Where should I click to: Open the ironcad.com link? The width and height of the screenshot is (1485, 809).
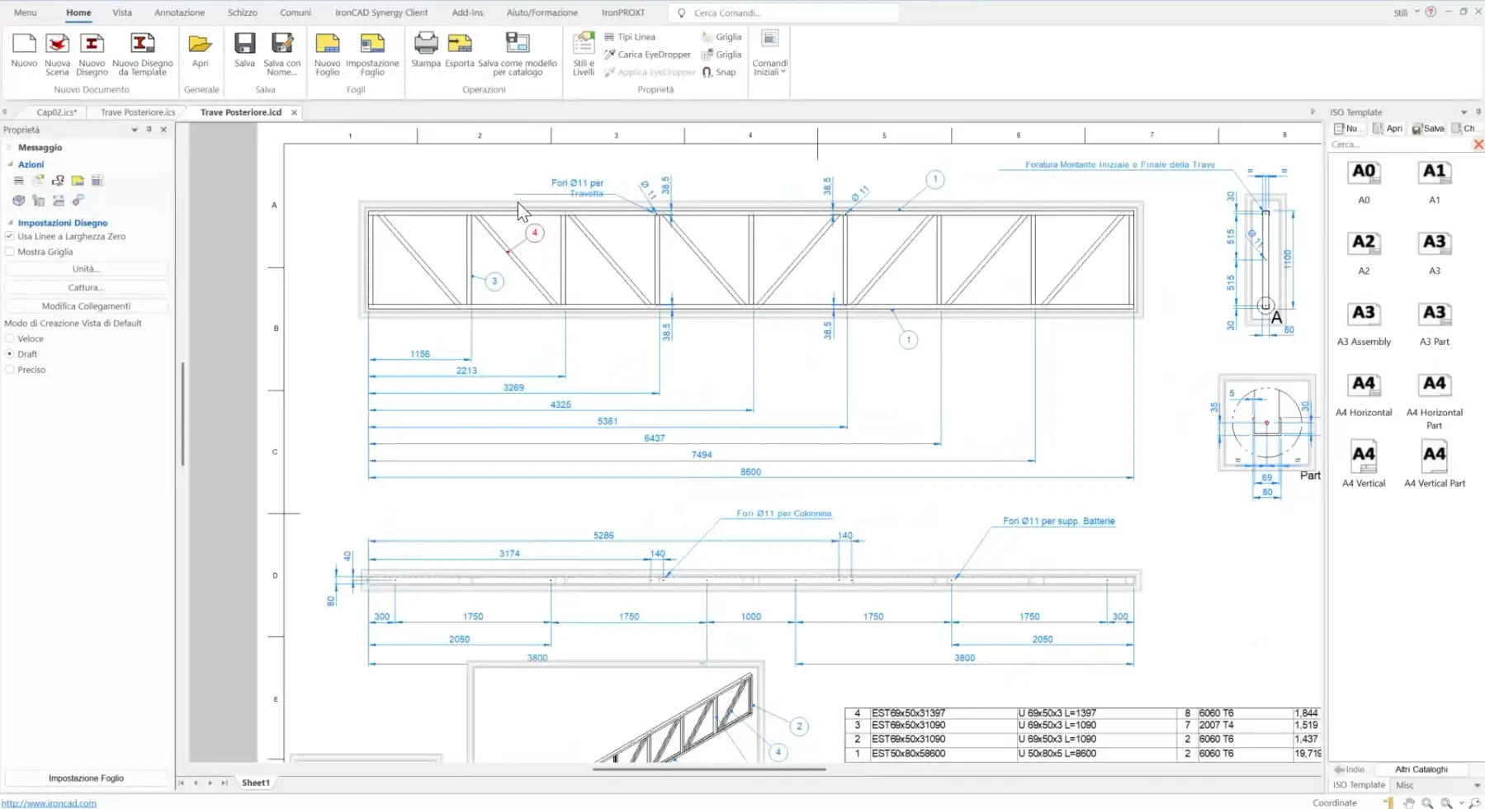tap(49, 803)
